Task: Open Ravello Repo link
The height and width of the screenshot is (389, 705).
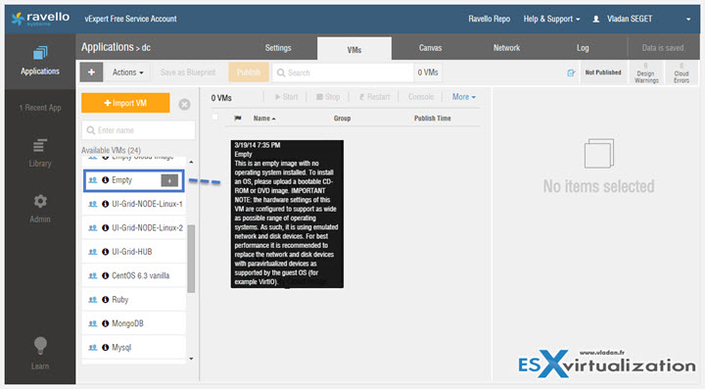Action: (x=490, y=19)
